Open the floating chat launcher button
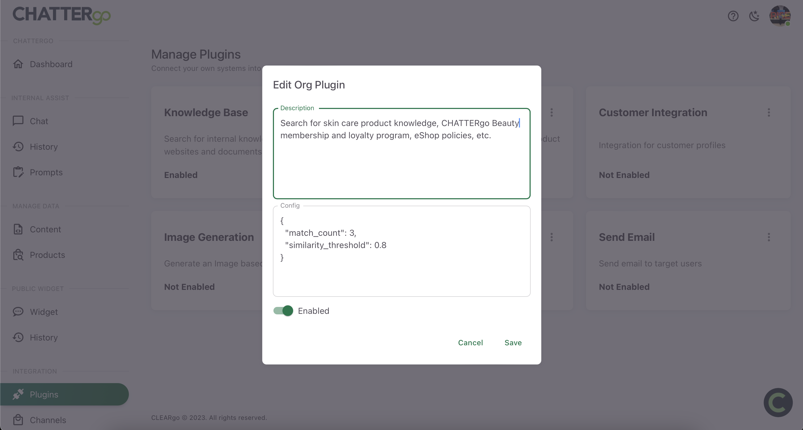Screen dimensions: 803x430 pyautogui.click(x=778, y=403)
